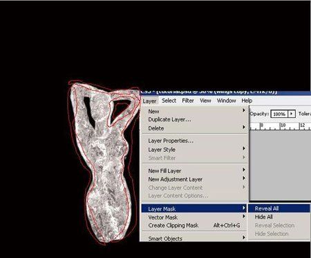311x258 pixels.
Task: Click the arrow beside New Adjustment Layer
Action: pos(244,179)
